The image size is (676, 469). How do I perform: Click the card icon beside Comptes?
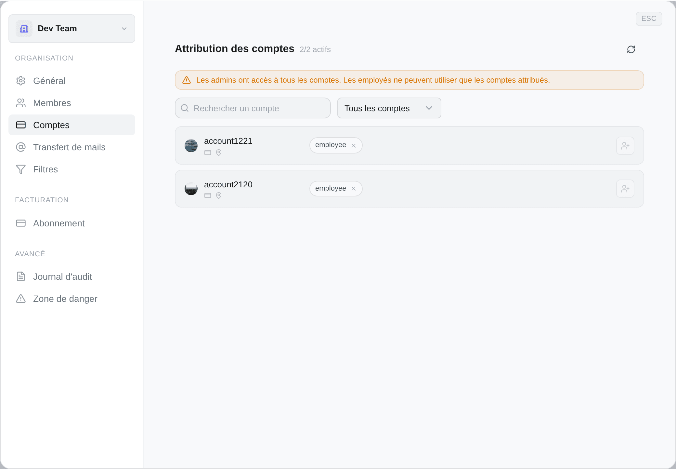click(x=21, y=125)
